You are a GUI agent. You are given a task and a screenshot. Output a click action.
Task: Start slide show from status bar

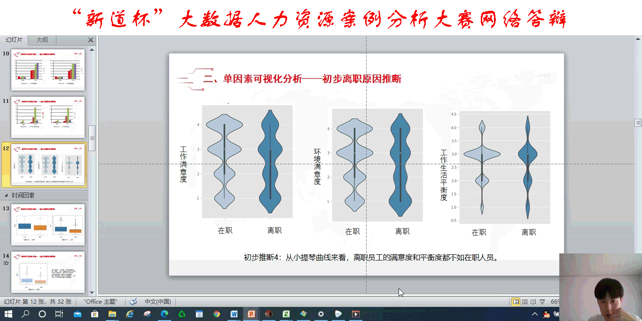542,302
